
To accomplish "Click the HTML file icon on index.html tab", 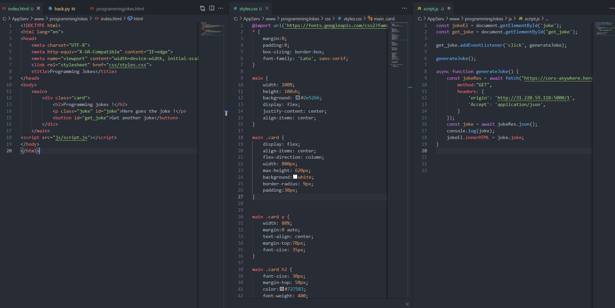I will [4, 8].
